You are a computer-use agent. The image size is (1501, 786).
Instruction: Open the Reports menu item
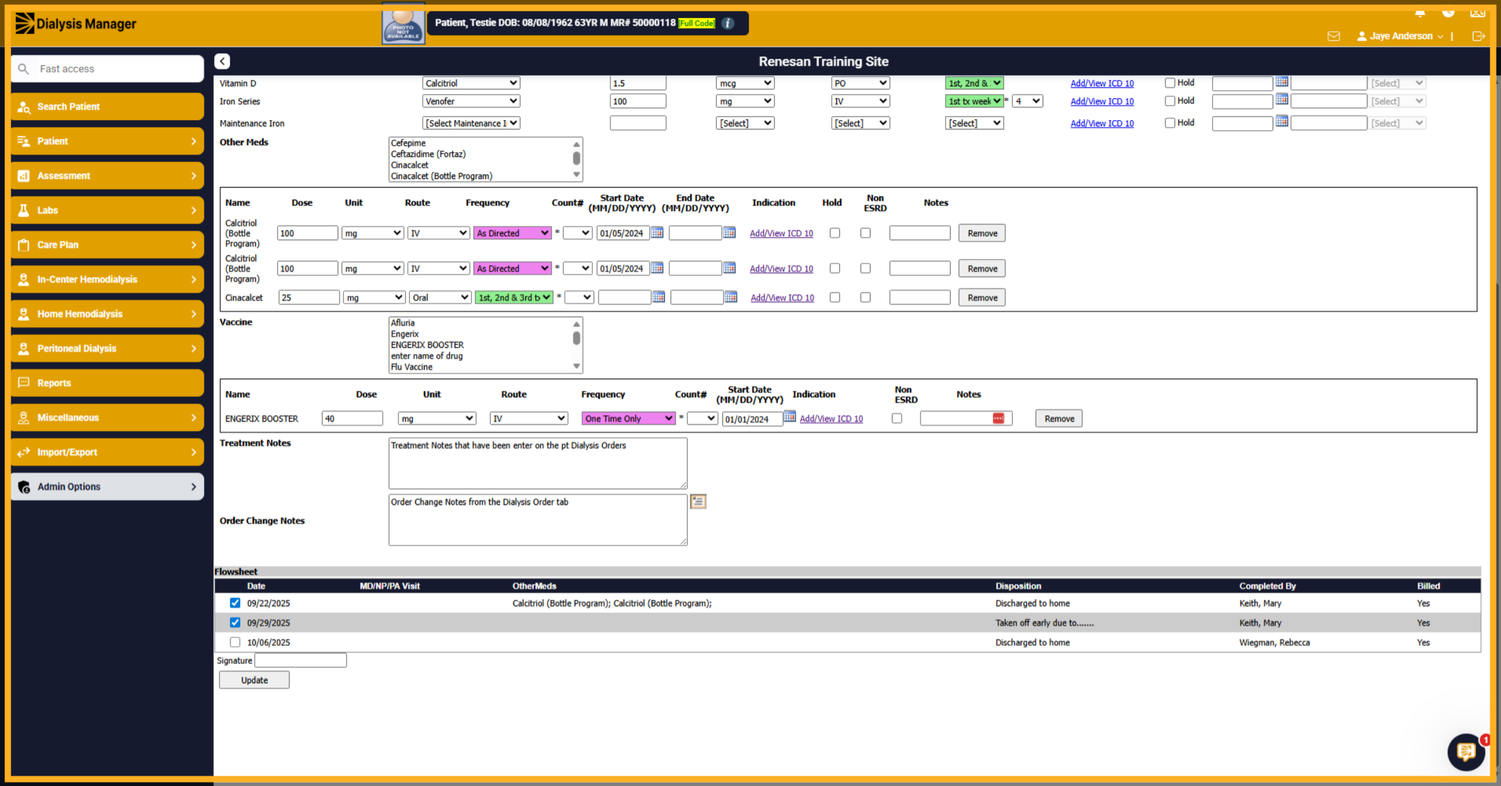(x=108, y=383)
